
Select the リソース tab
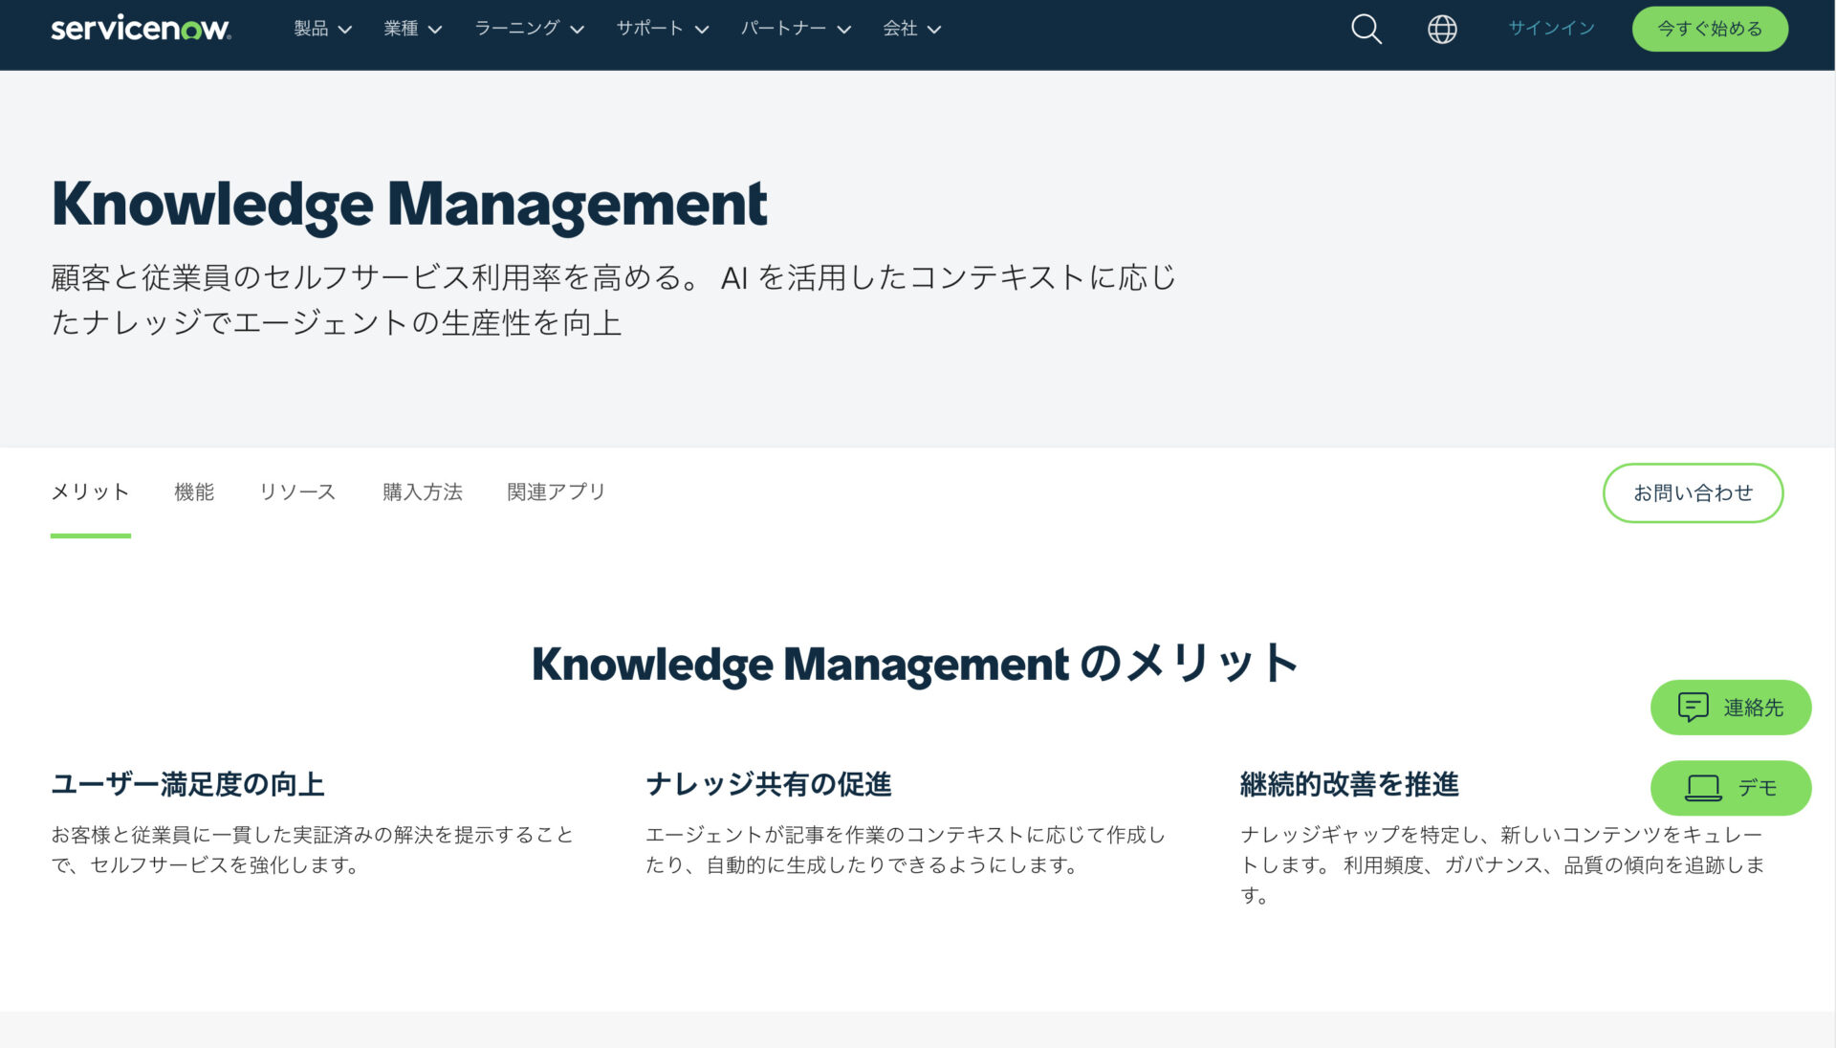click(297, 492)
